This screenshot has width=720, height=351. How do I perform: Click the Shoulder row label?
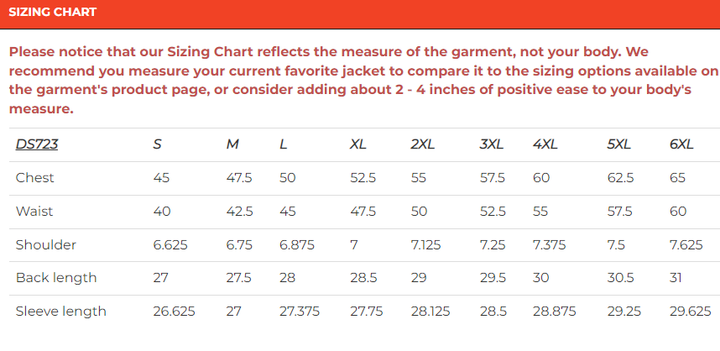coord(46,244)
